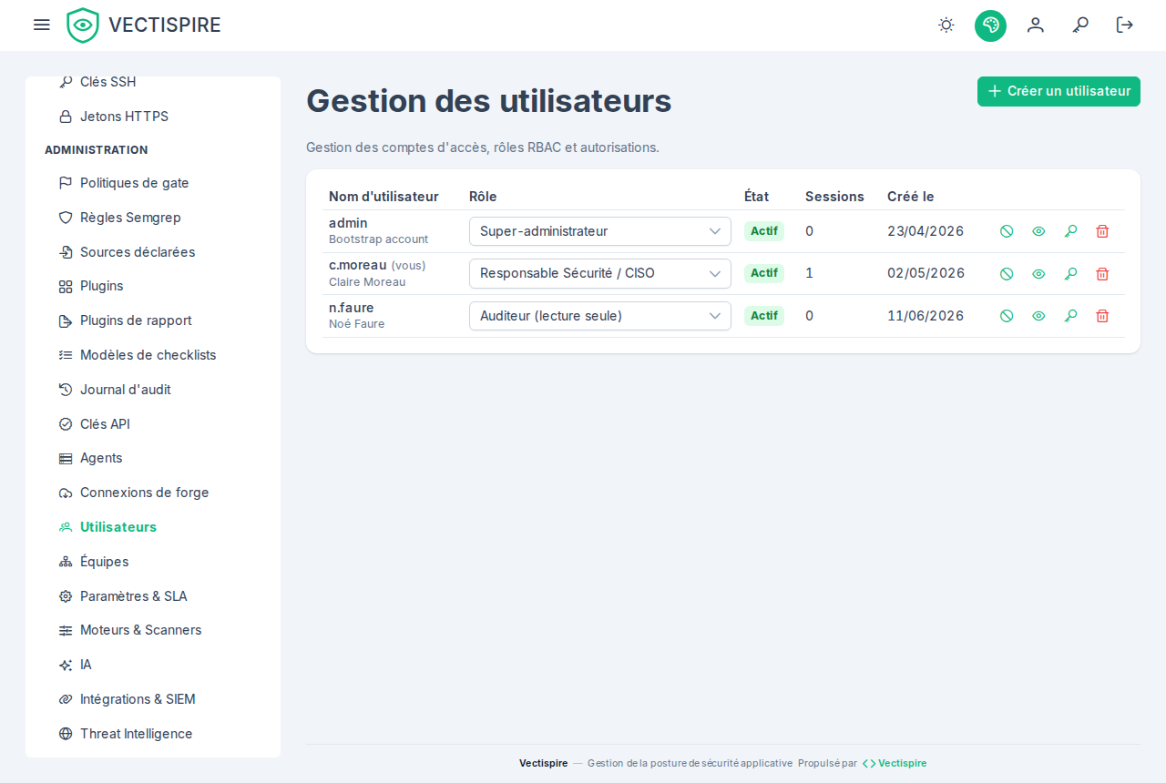This screenshot has height=783, width=1166.
Task: Delete the c.moreau user
Action: point(1102,273)
